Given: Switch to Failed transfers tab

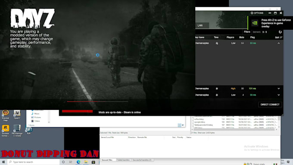Looking at the screenshot, I should 124,160.
